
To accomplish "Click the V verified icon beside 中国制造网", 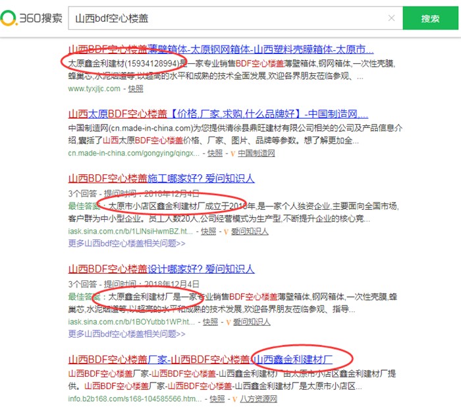I will 233,154.
